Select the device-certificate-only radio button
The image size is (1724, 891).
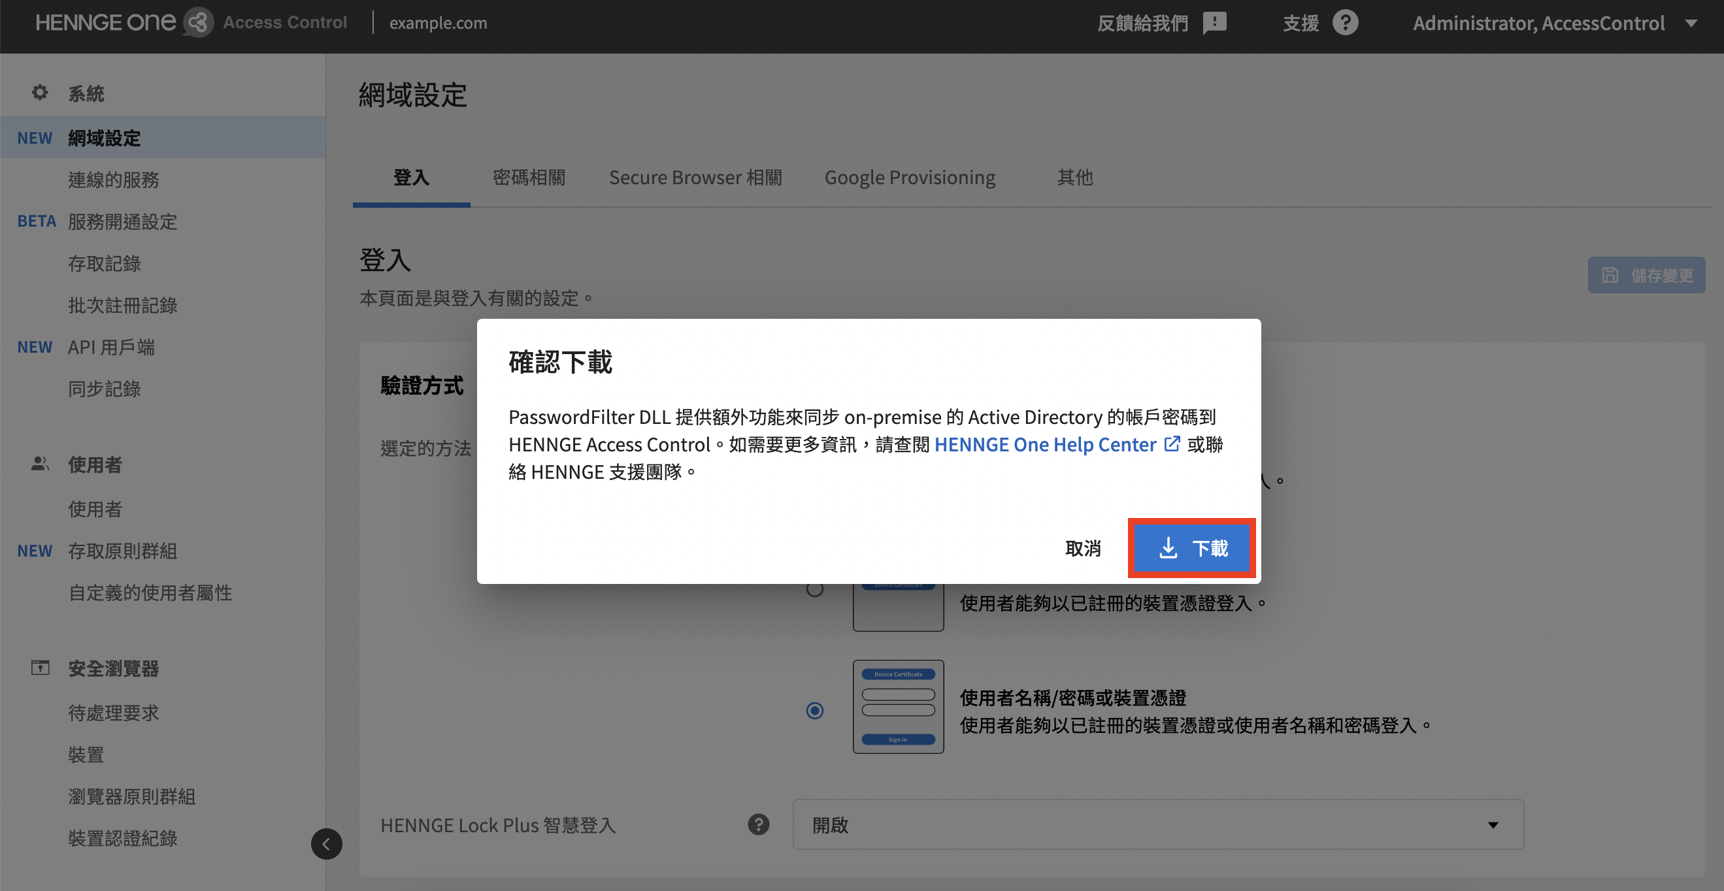814,589
